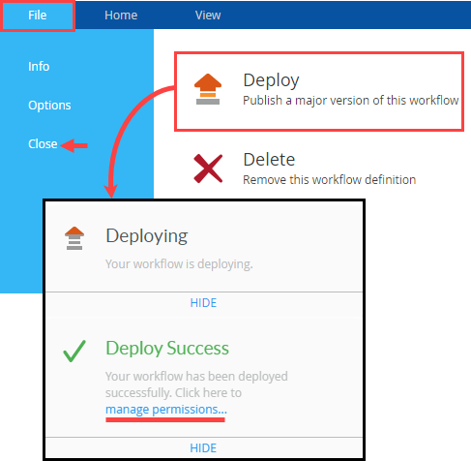This screenshot has width=471, height=461.
Task: Click 'Publish a major version of this workflow'
Action: click(x=351, y=101)
